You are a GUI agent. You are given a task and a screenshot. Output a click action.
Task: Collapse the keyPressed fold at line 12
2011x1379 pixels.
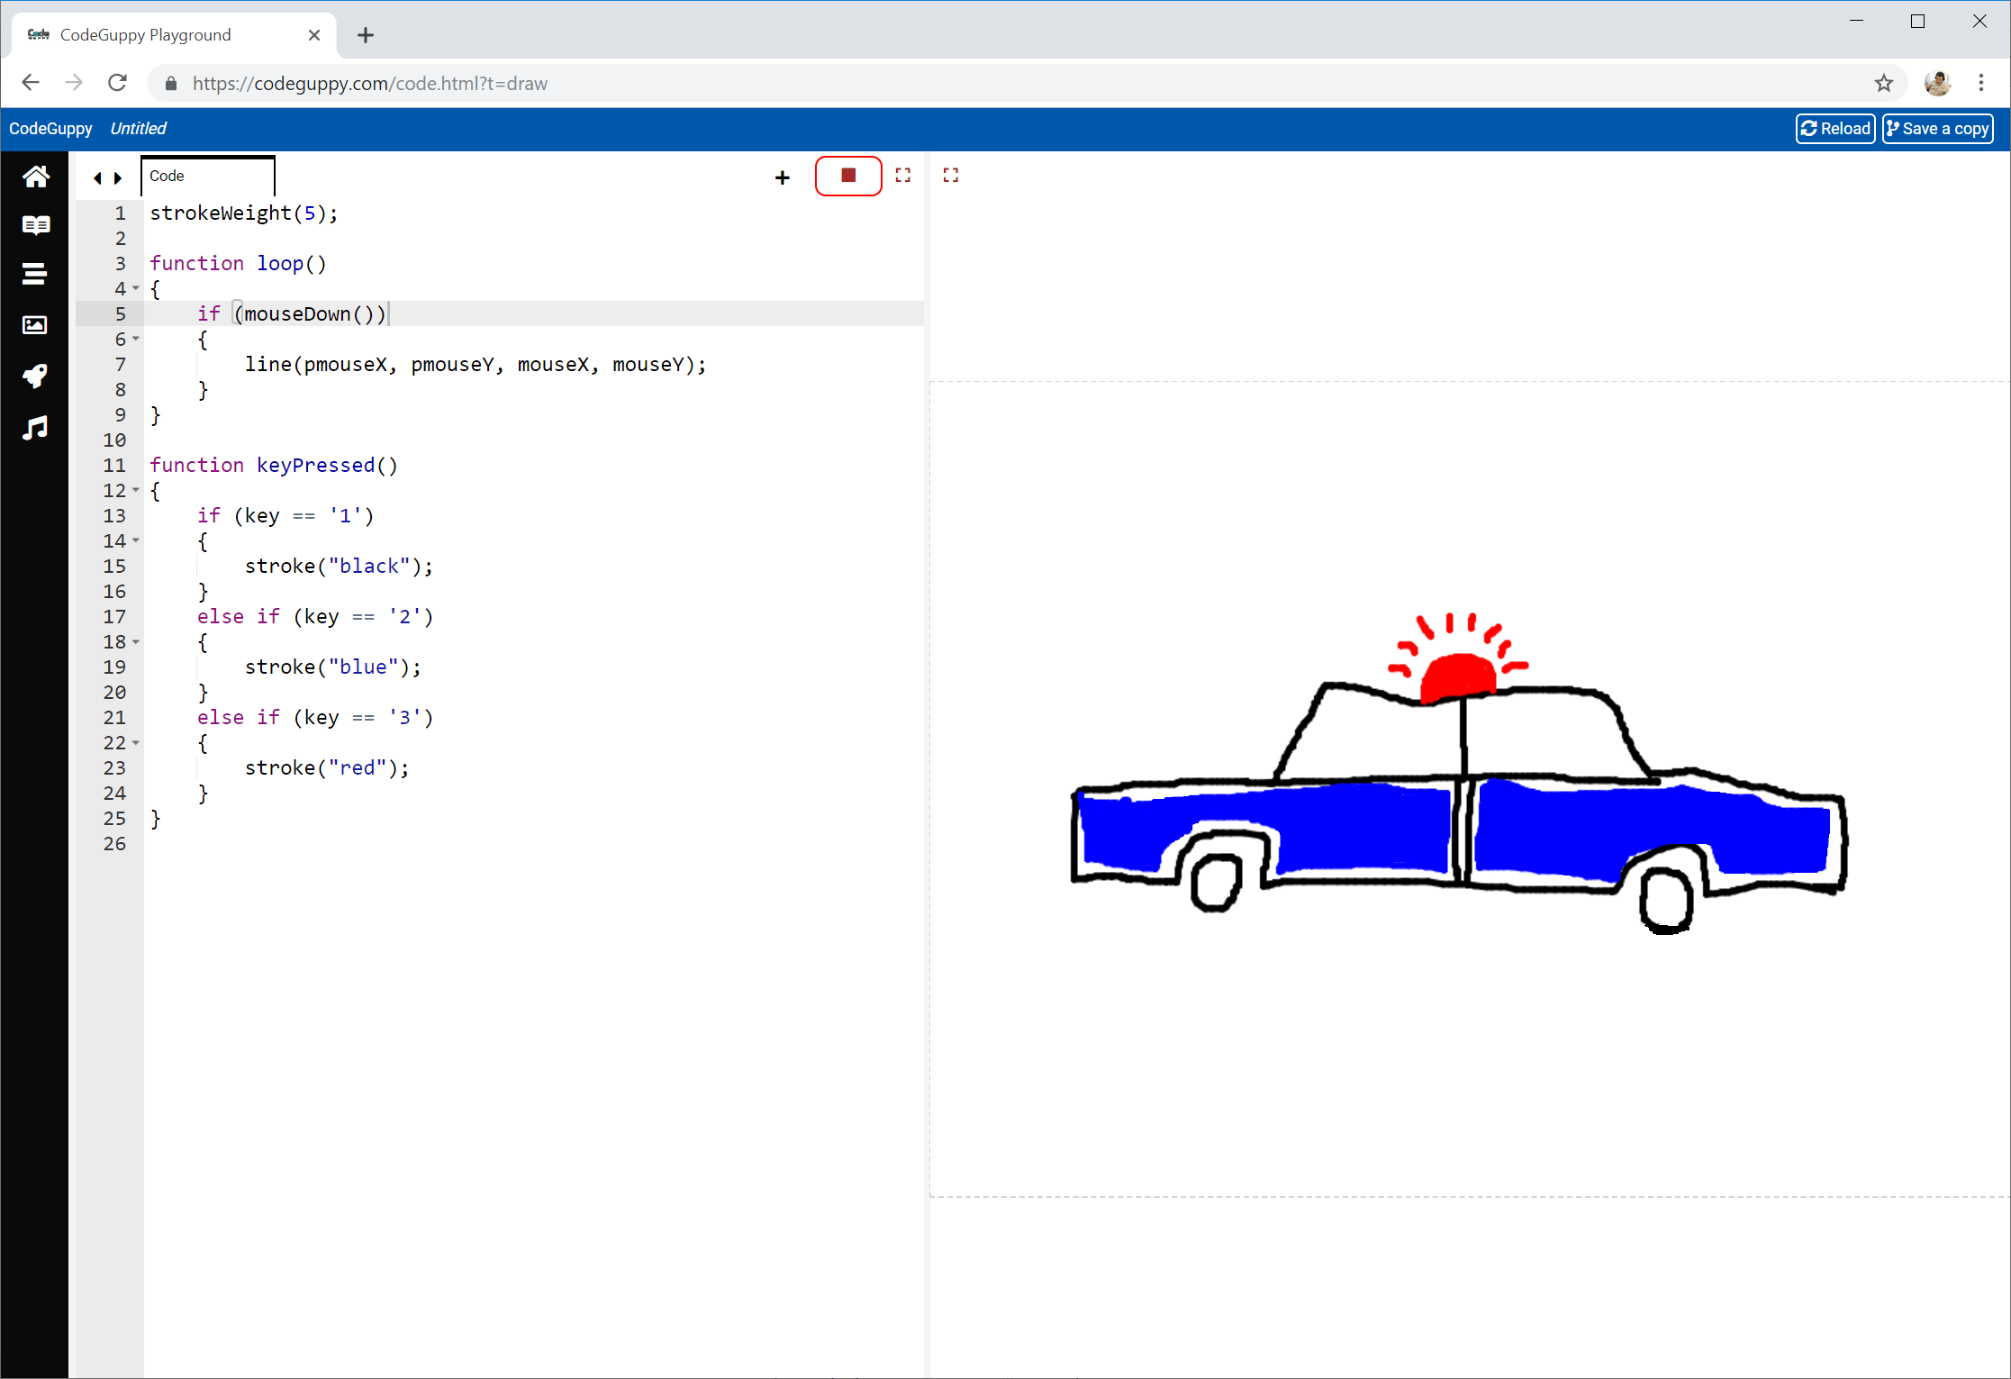(136, 490)
